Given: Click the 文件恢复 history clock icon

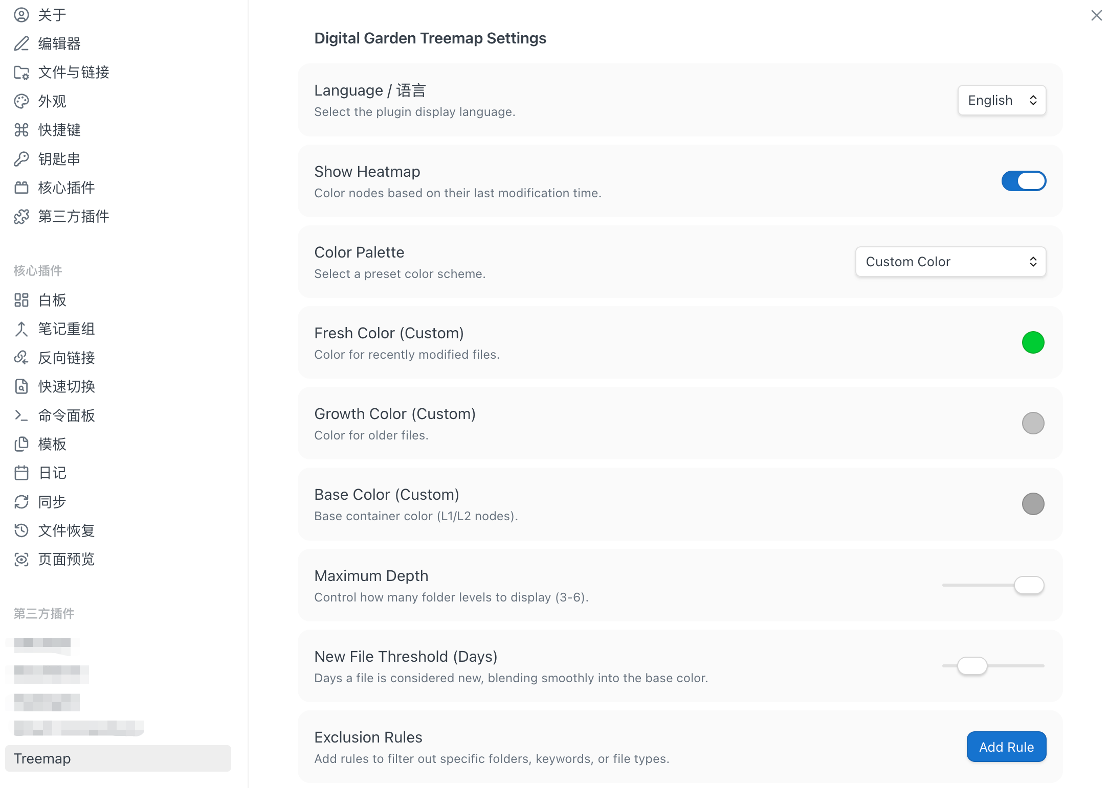Looking at the screenshot, I should (x=21, y=530).
